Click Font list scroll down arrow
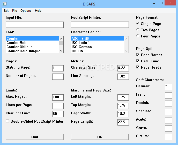The image size is (178, 145). click(61, 51)
